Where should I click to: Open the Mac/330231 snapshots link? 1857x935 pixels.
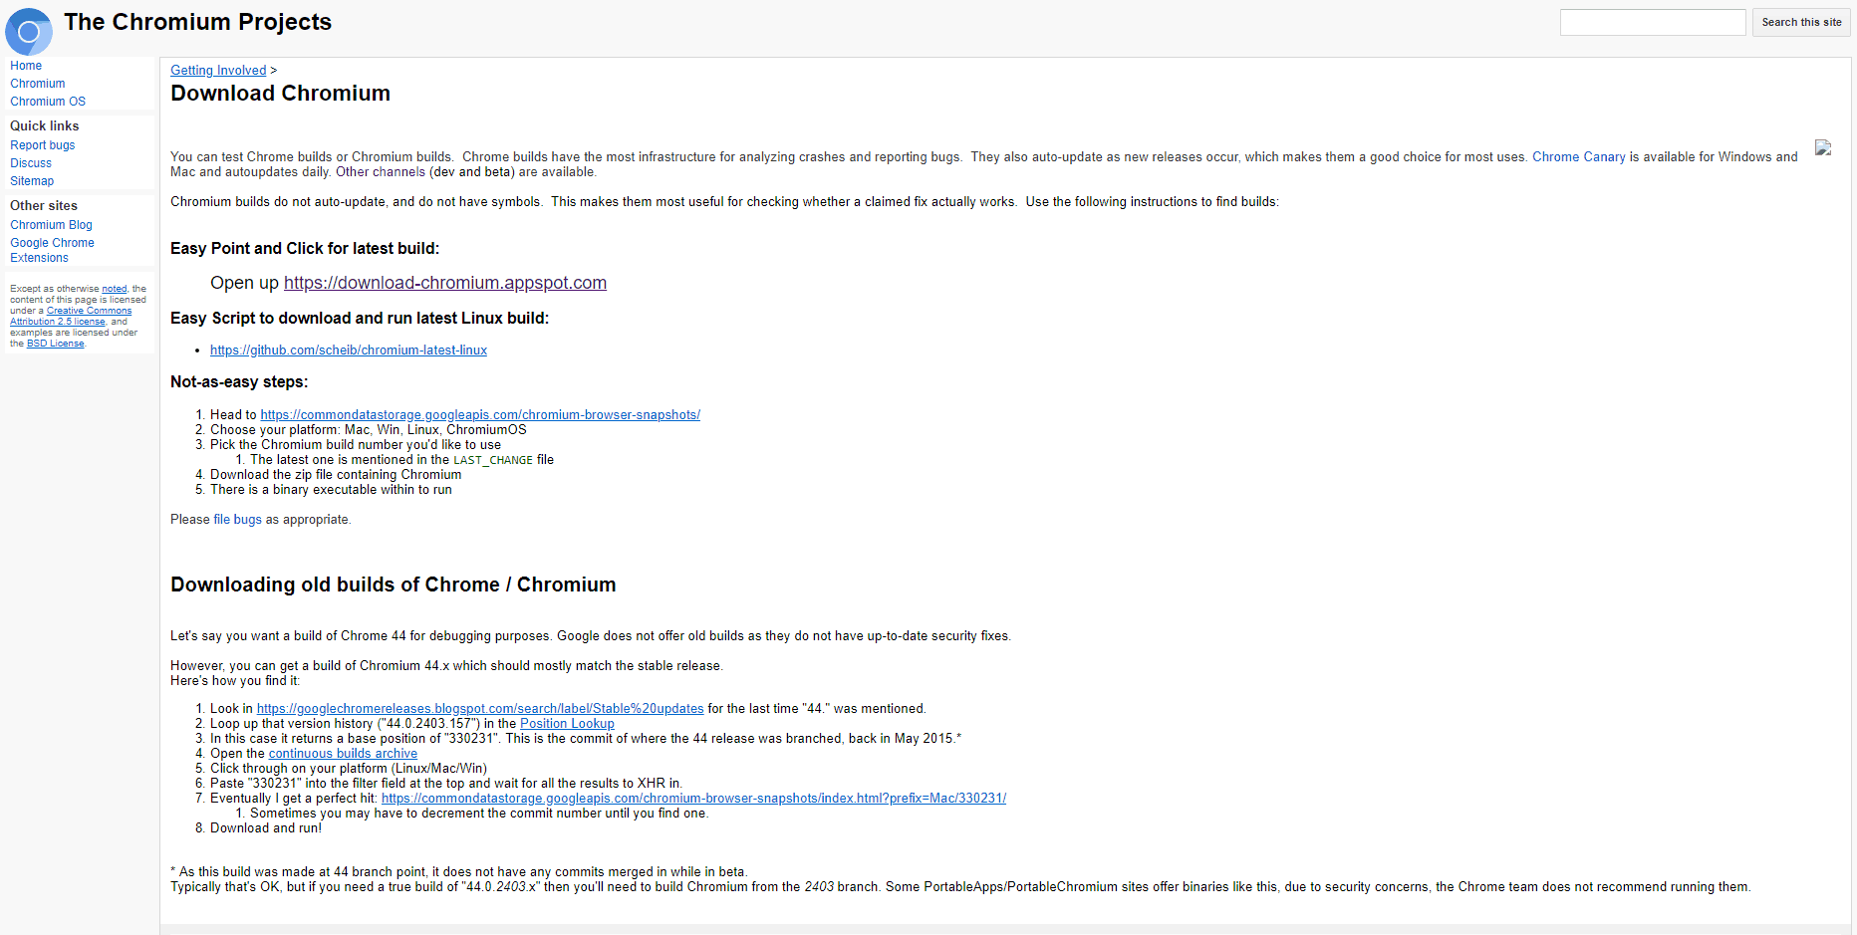[x=693, y=799]
